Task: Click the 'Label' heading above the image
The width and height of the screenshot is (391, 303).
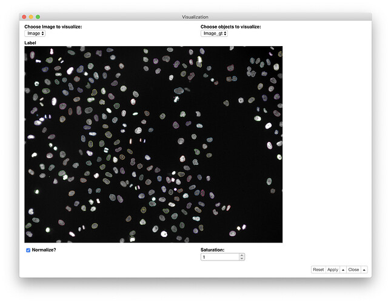Action: 30,43
